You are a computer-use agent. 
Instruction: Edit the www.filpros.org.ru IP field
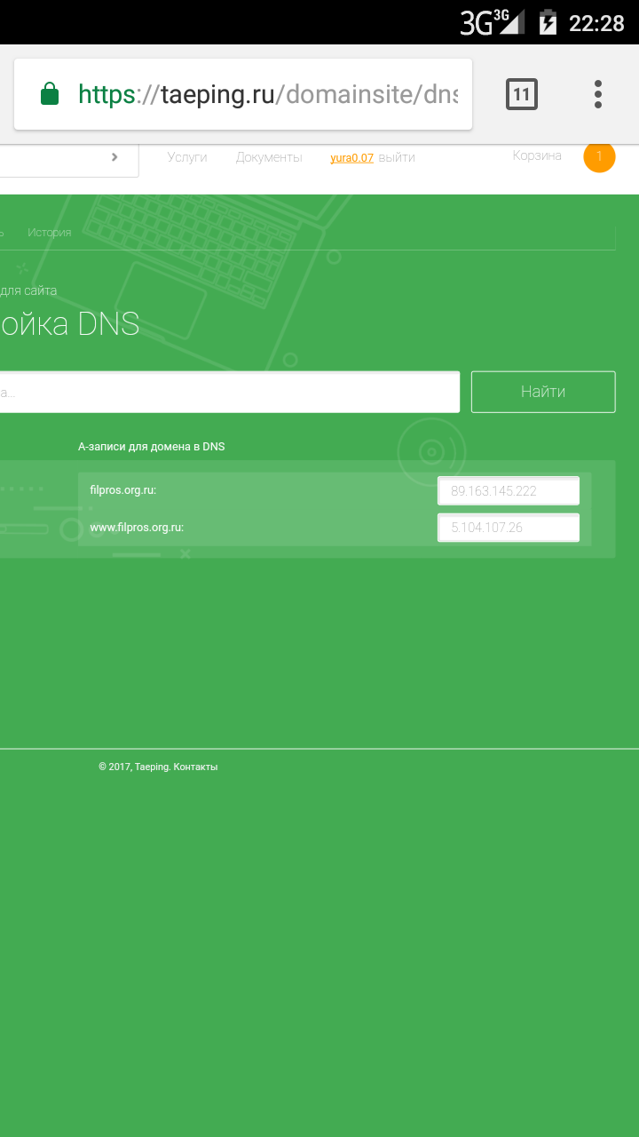click(x=509, y=528)
